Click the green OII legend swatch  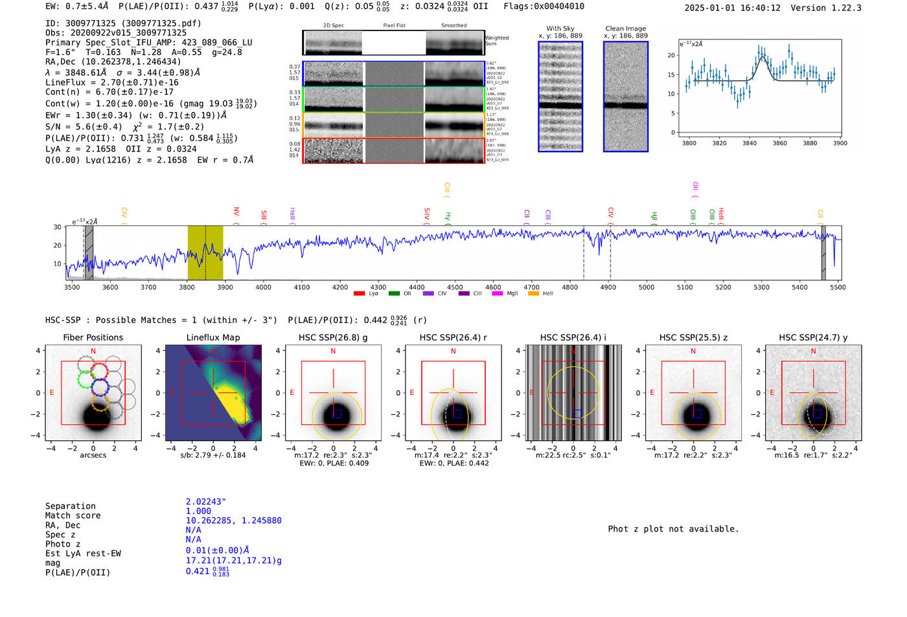394,293
